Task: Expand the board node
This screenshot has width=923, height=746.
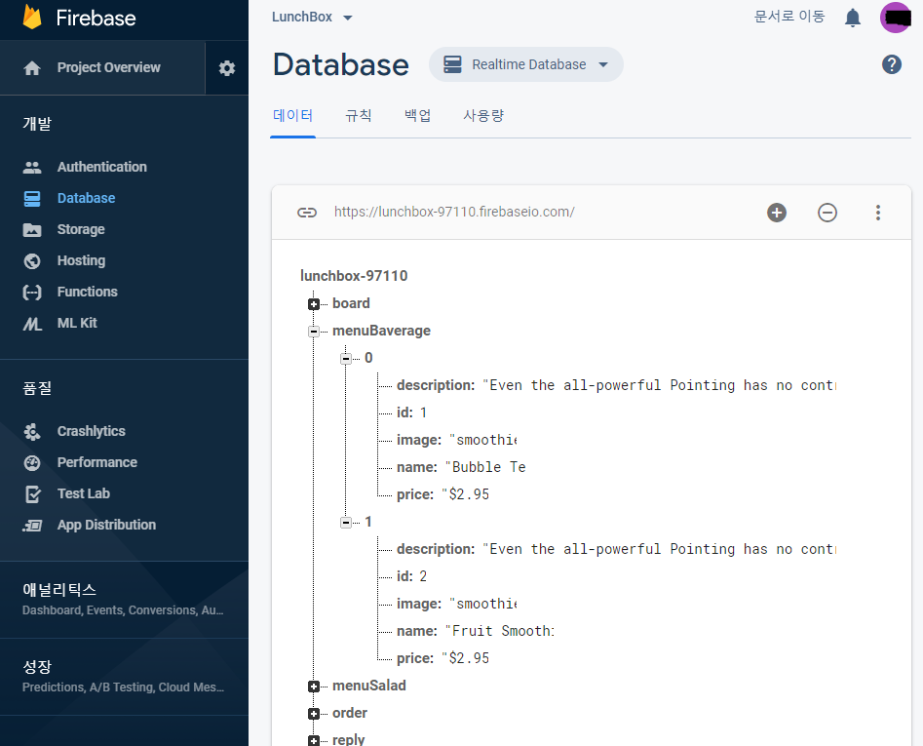Action: coord(314,304)
